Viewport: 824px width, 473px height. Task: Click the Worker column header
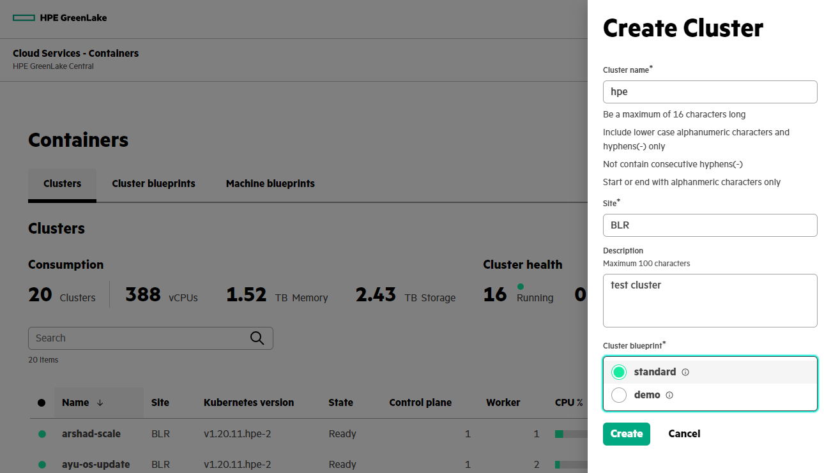(x=503, y=403)
